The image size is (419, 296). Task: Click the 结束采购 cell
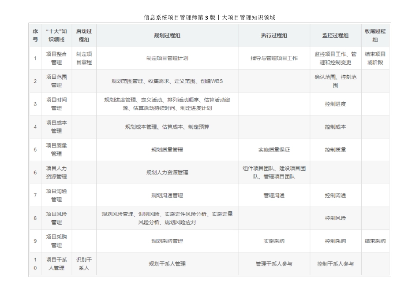[375, 241]
